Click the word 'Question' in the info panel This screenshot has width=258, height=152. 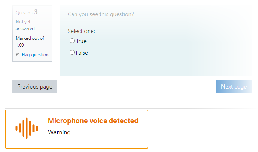tap(24, 13)
